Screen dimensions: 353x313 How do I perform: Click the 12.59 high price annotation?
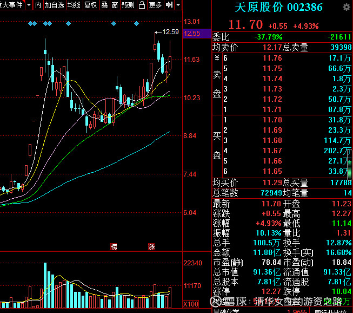point(170,32)
